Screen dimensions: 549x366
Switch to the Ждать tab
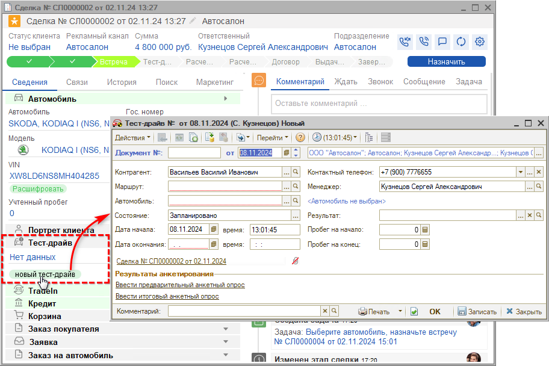(x=346, y=82)
